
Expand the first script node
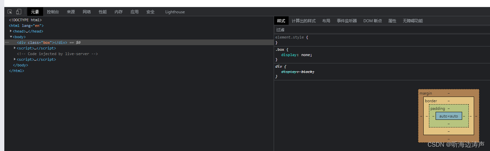[15, 48]
